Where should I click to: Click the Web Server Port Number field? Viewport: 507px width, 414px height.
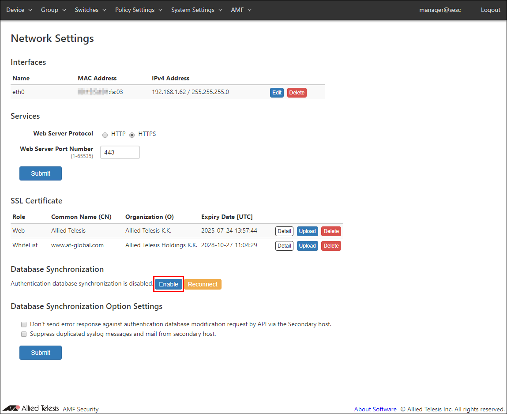click(x=120, y=152)
